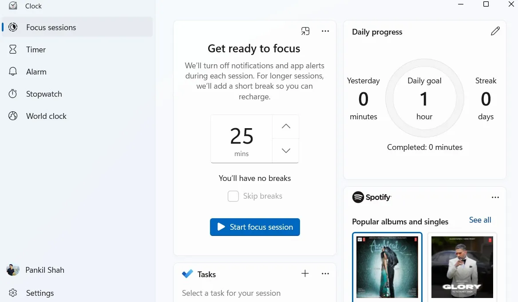Pop out the focus session panel
Viewport: 518px width, 302px height.
(305, 31)
